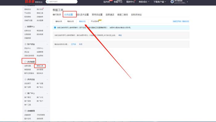Open 发票管理 under 账户资金
The height and width of the screenshot is (122, 216).
(x=40, y=52)
